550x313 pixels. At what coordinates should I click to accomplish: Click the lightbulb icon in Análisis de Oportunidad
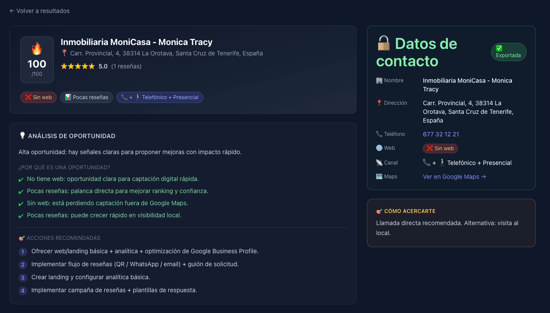tap(22, 135)
